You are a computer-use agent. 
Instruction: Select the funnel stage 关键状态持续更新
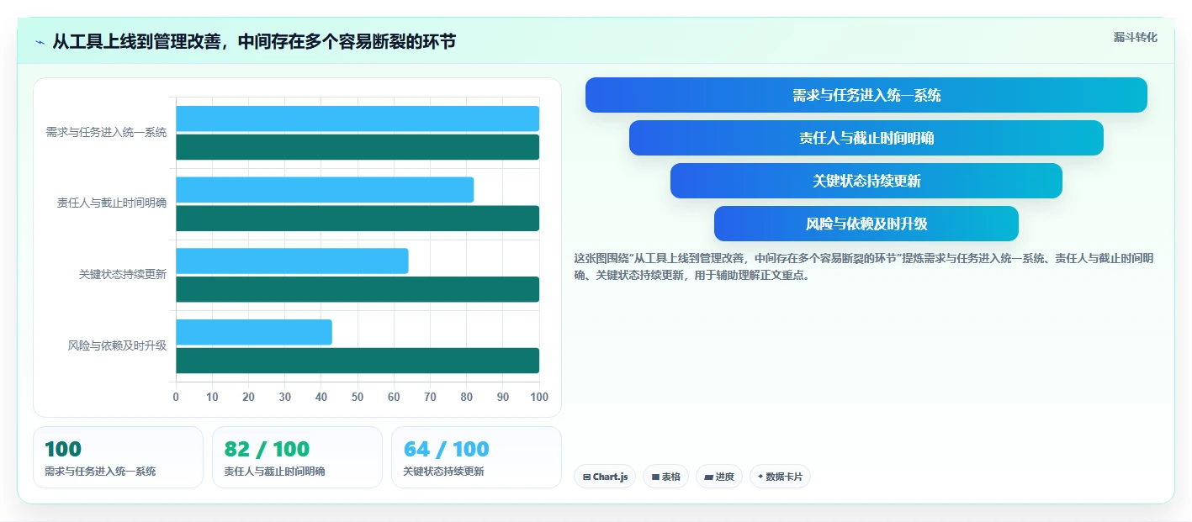tap(866, 181)
